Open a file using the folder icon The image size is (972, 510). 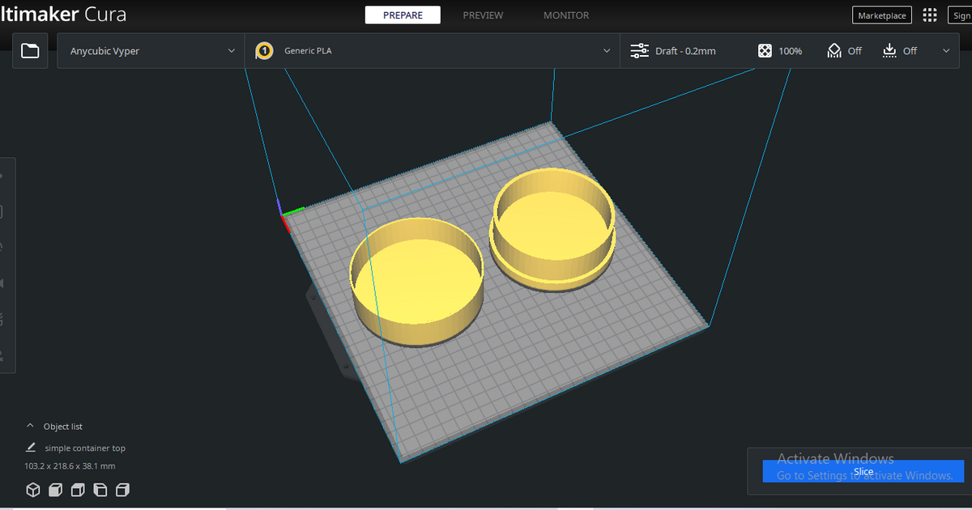click(x=29, y=50)
